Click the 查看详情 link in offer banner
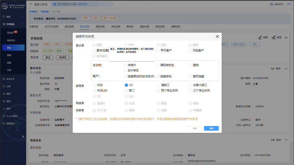Viewport: 294px width, 165px height. click(x=83, y=4)
